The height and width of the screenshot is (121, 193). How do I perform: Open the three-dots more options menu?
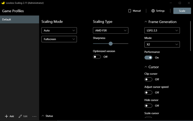point(34,116)
